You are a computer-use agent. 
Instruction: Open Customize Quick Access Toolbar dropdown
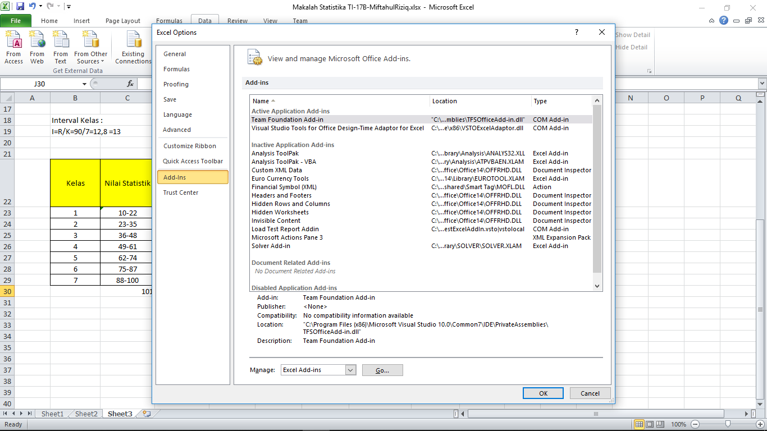68,7
